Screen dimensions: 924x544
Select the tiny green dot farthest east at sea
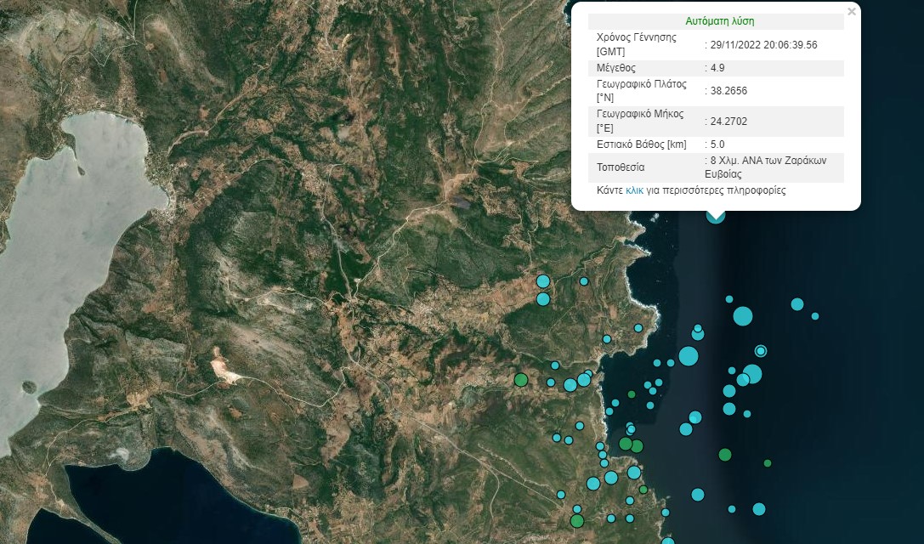pyautogui.click(x=768, y=463)
